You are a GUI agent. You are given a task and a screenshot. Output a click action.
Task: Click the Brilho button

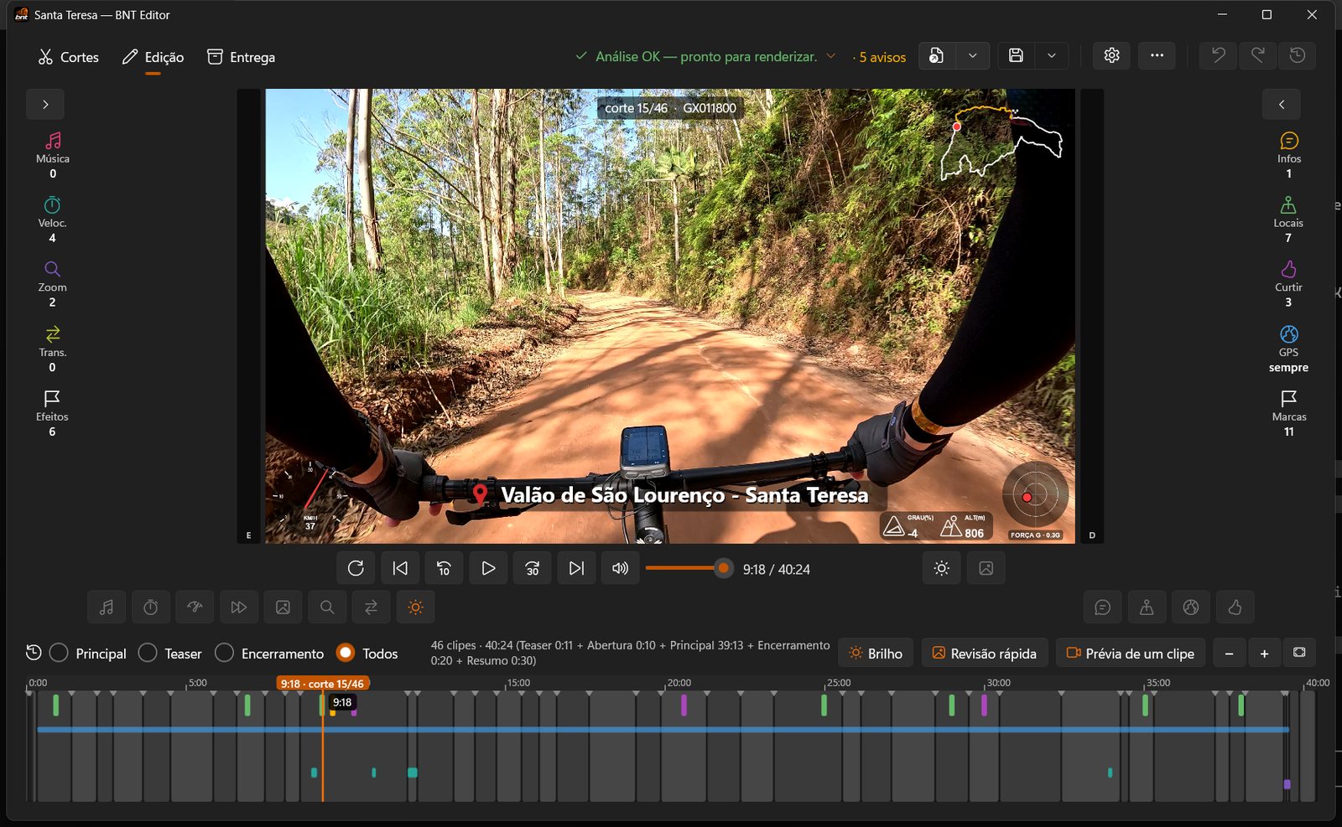876,653
